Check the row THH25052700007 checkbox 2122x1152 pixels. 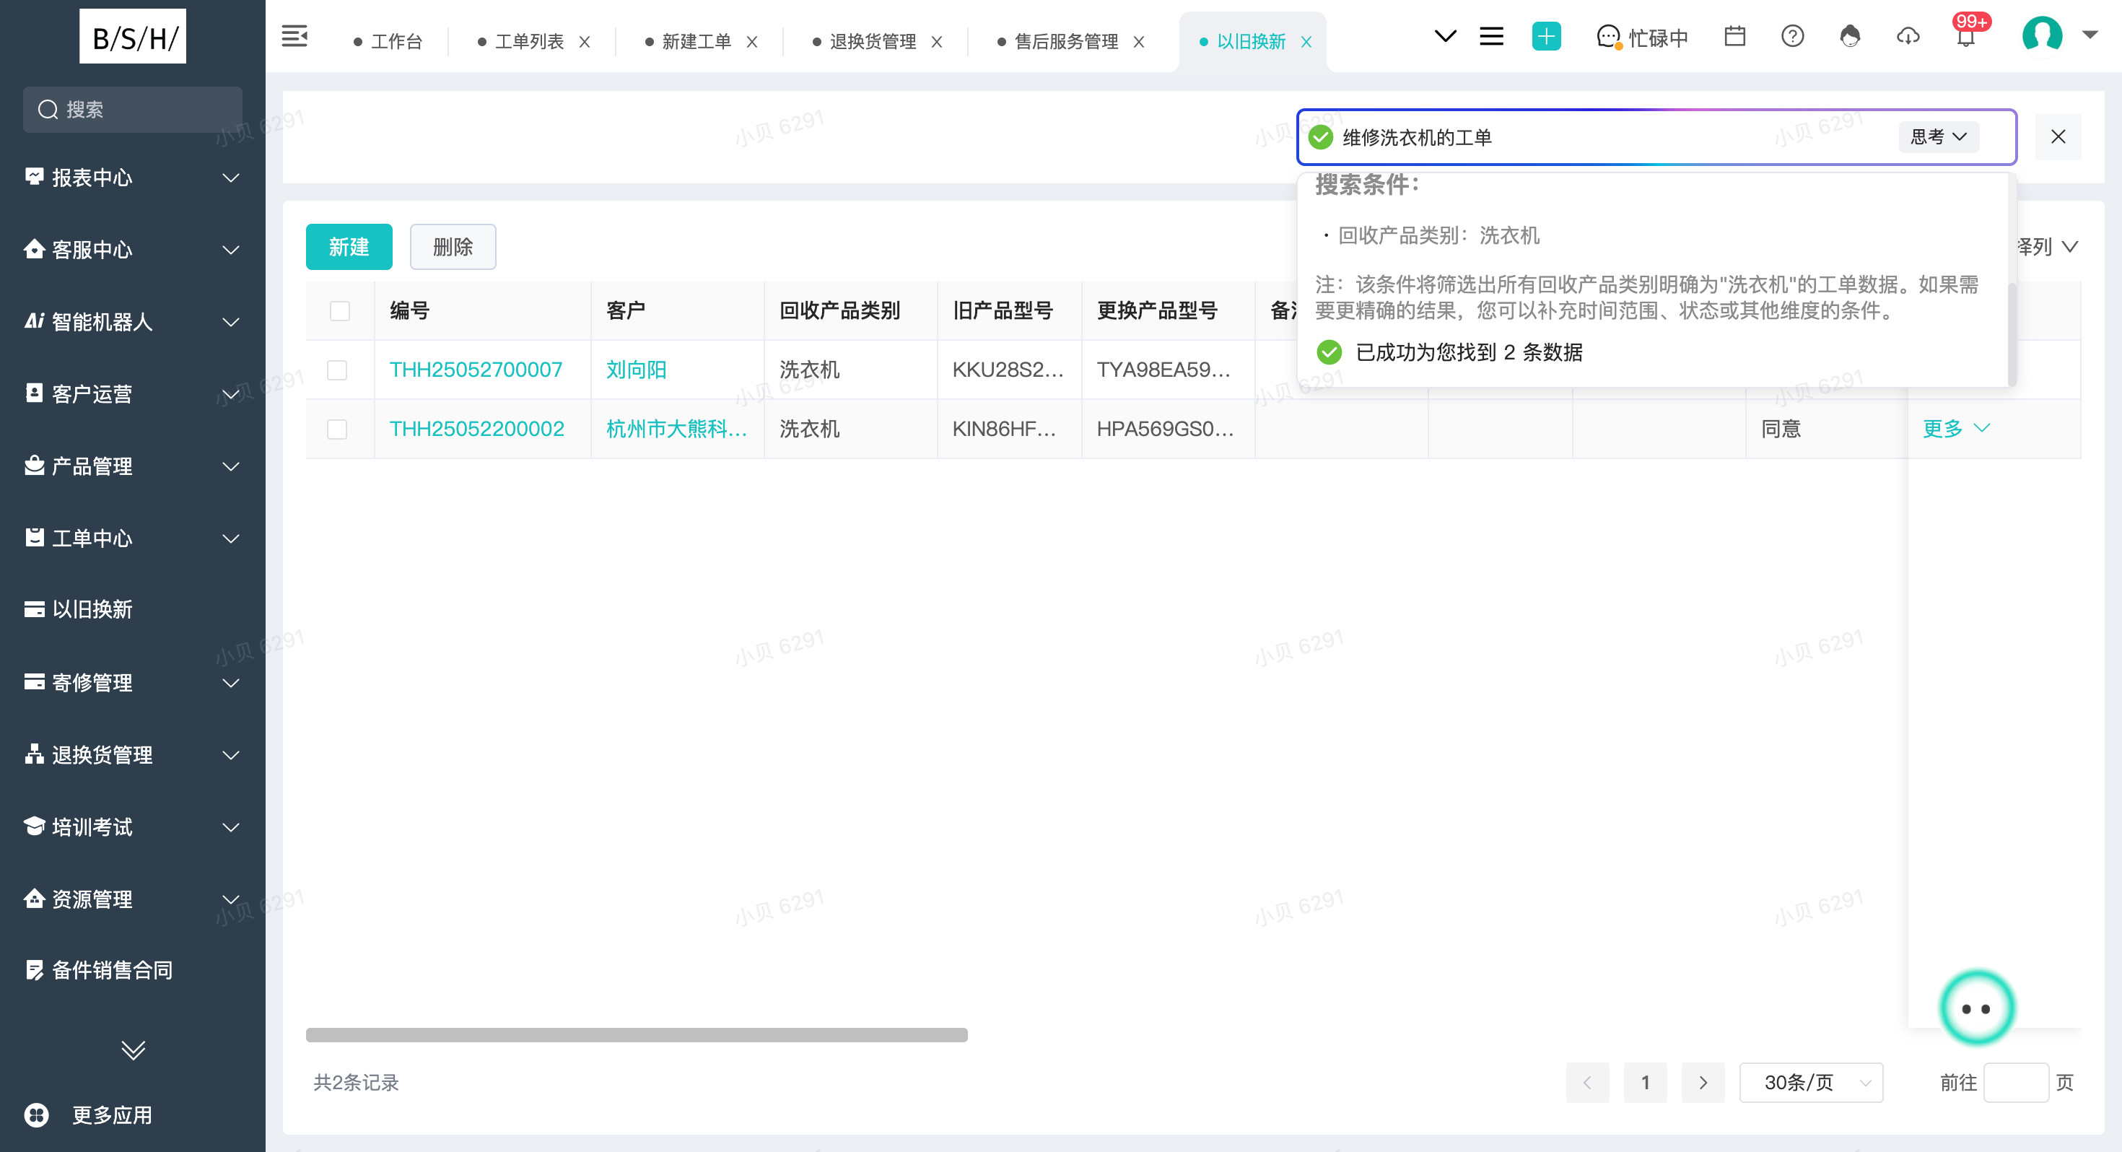337,370
